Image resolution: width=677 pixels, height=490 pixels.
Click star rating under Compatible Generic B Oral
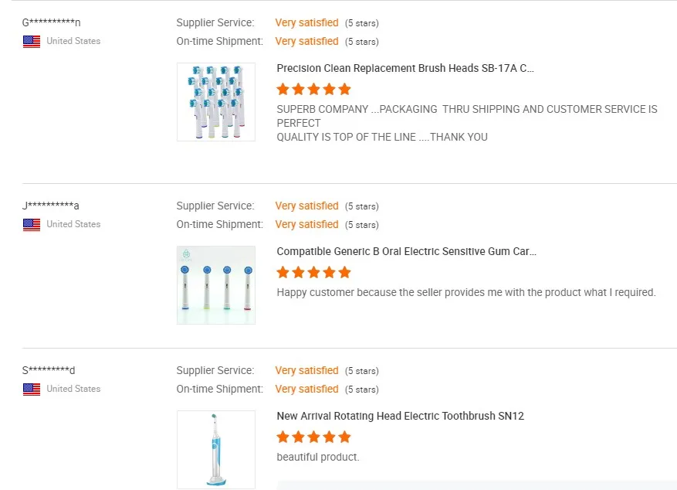(313, 272)
